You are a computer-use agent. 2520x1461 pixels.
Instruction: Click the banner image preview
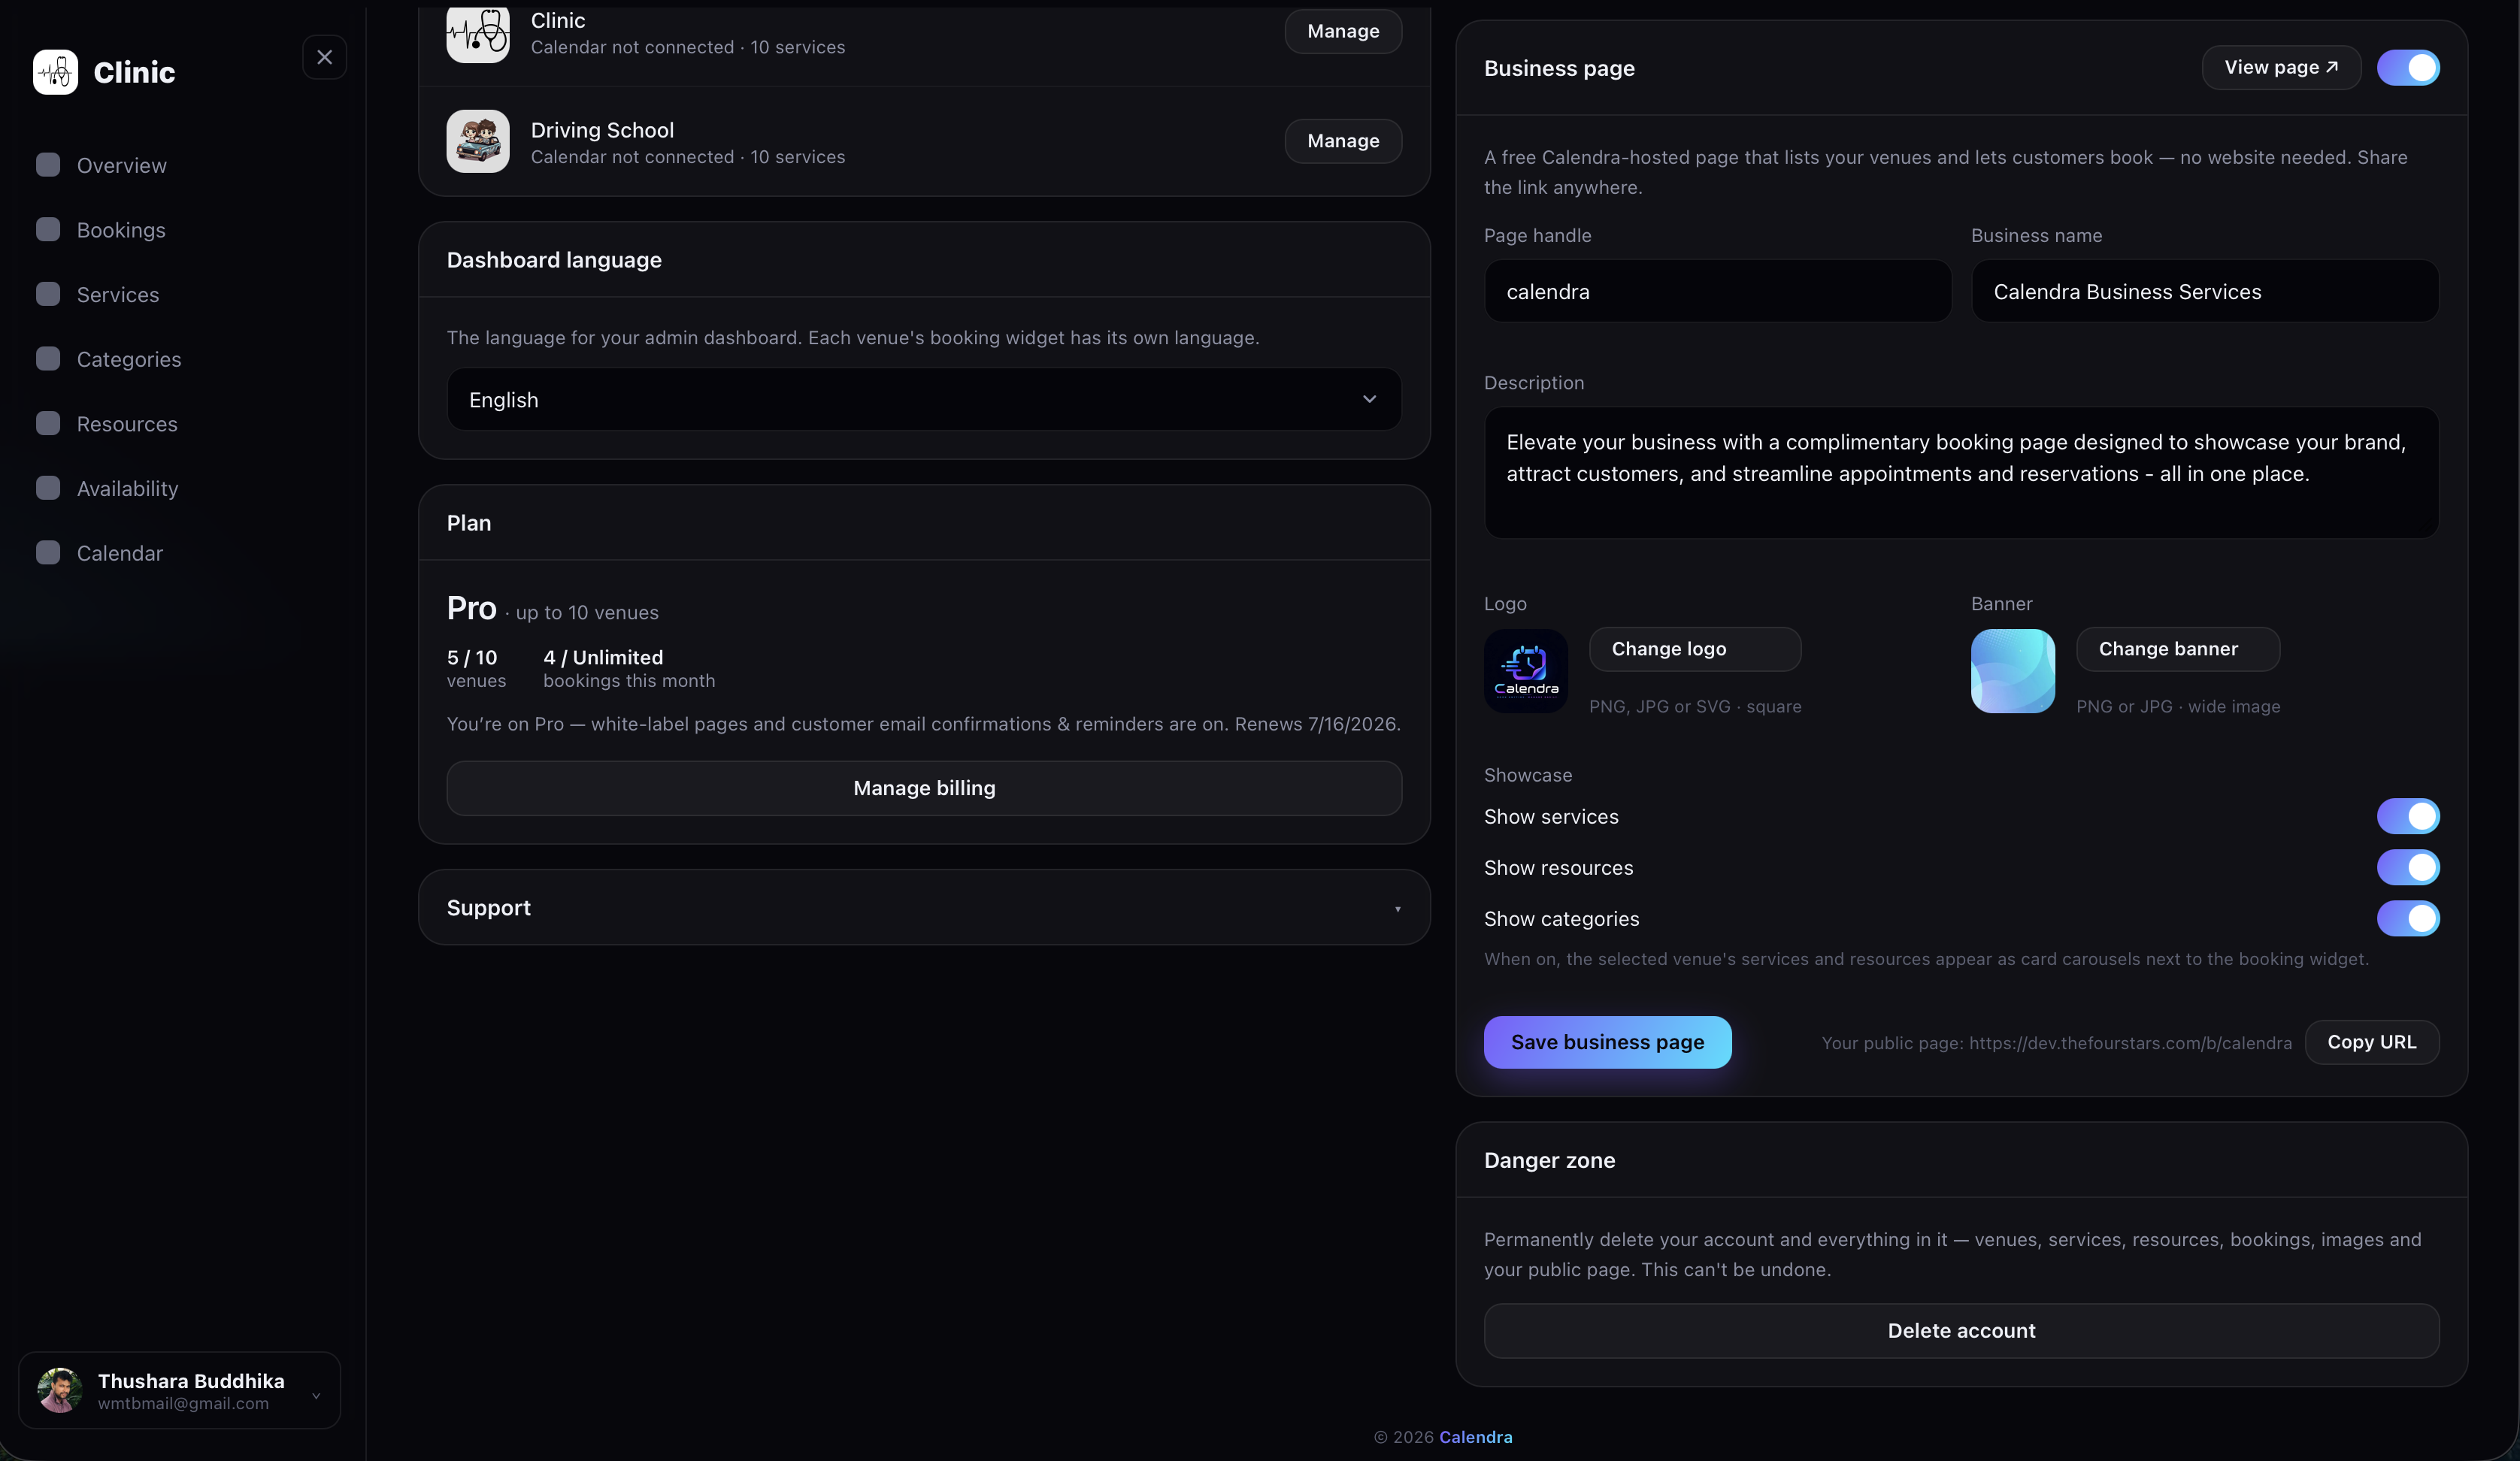(x=2013, y=671)
